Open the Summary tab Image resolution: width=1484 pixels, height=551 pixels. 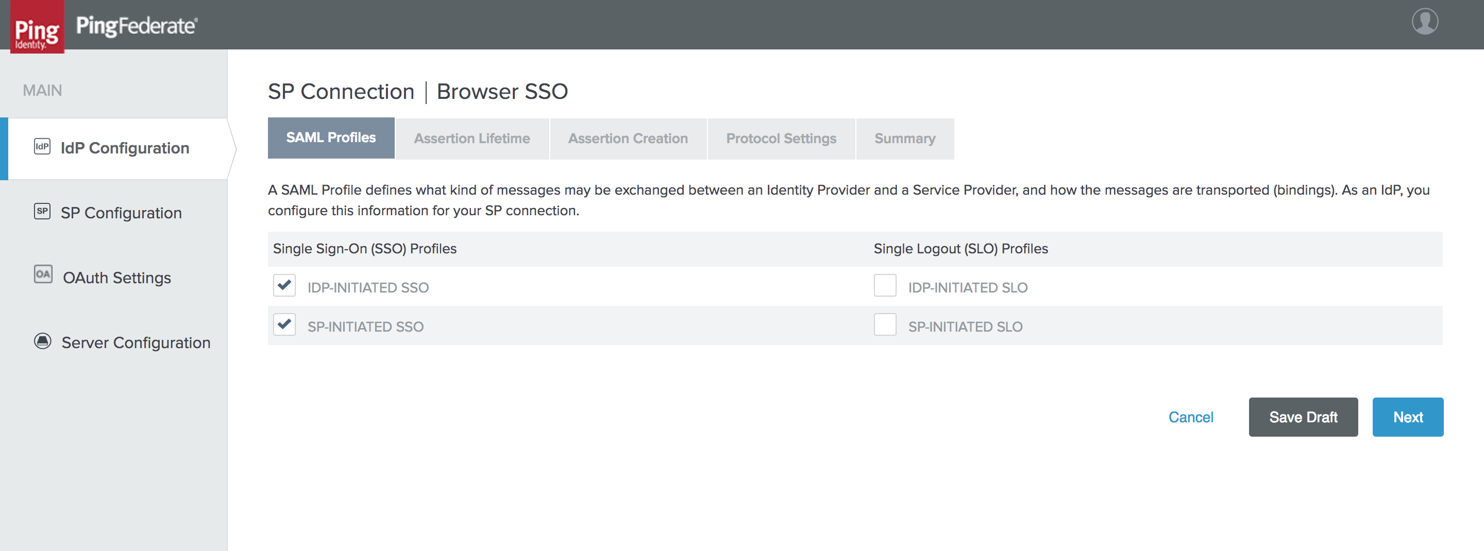[x=904, y=139]
